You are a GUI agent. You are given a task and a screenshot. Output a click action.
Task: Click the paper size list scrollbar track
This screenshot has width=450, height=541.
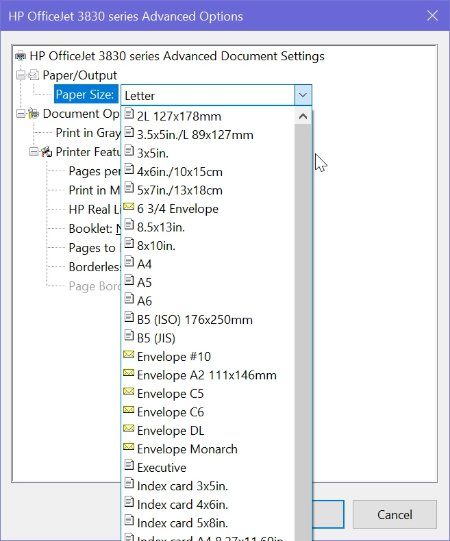pyautogui.click(x=303, y=331)
